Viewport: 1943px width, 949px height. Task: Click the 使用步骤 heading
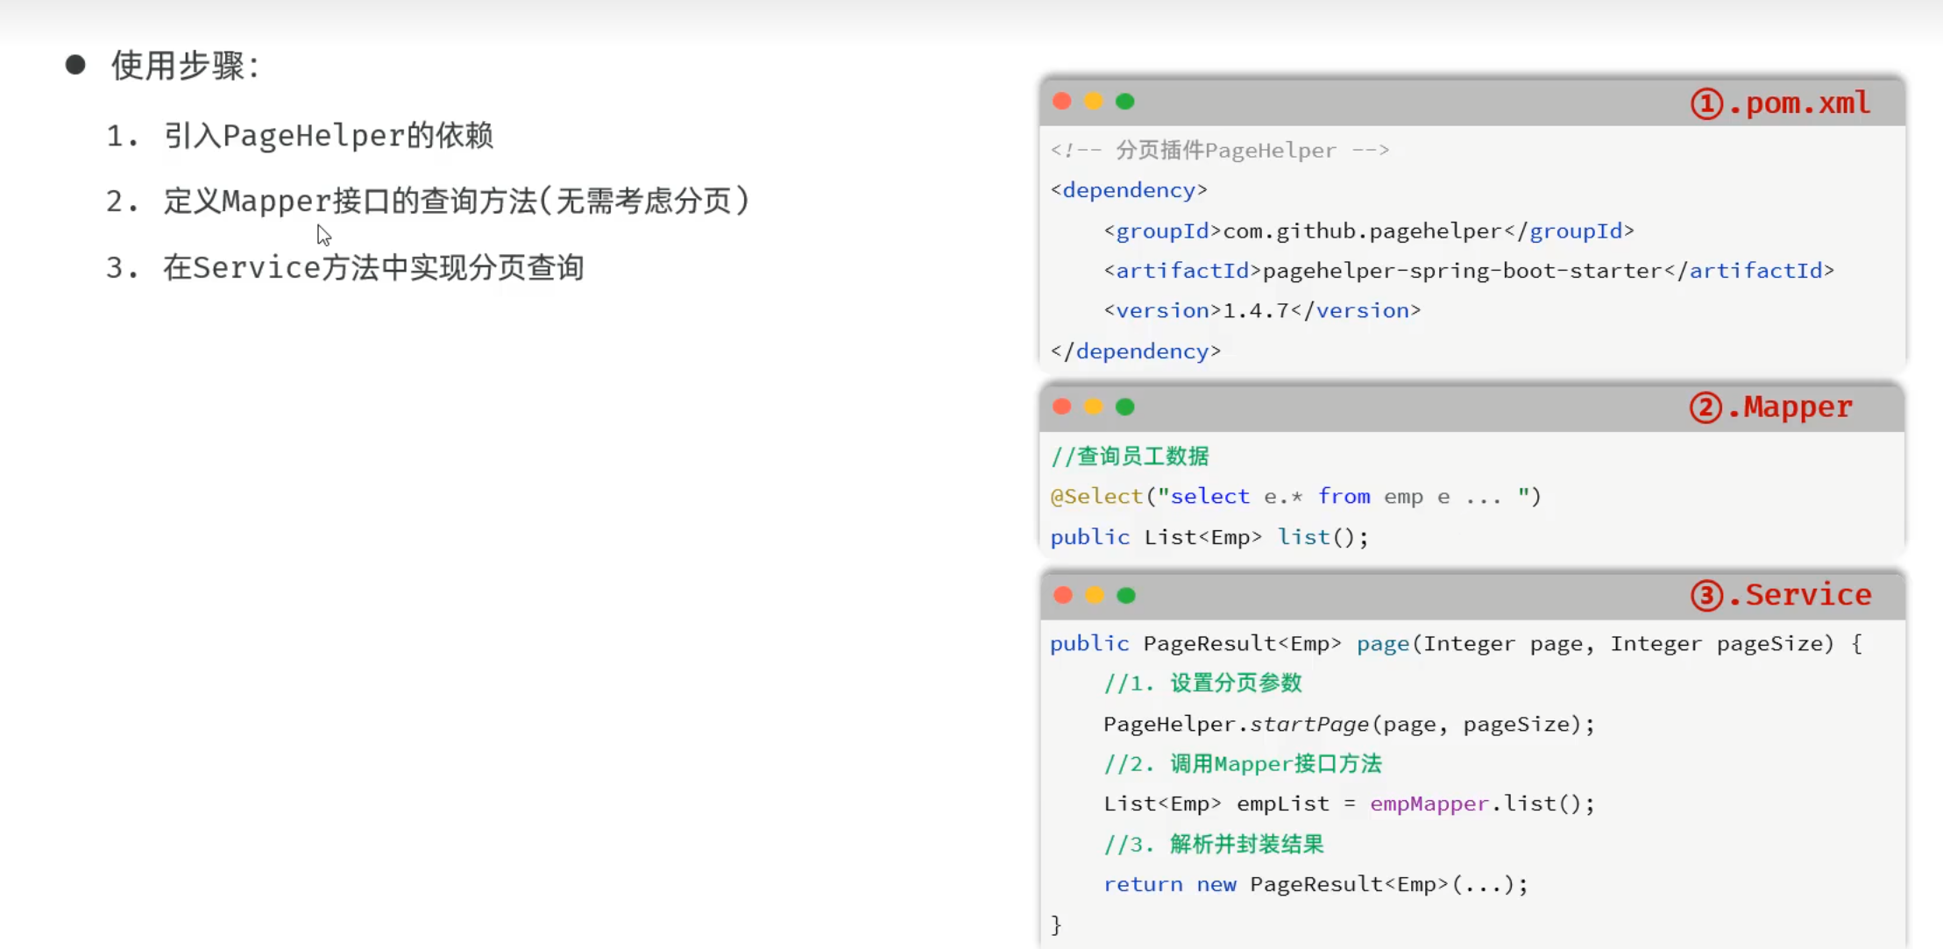pos(185,66)
